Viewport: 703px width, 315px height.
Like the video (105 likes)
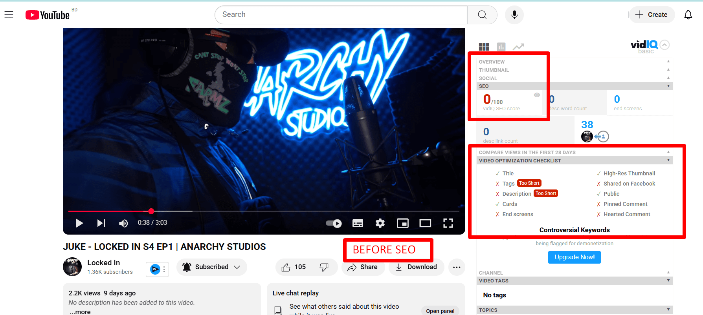294,267
